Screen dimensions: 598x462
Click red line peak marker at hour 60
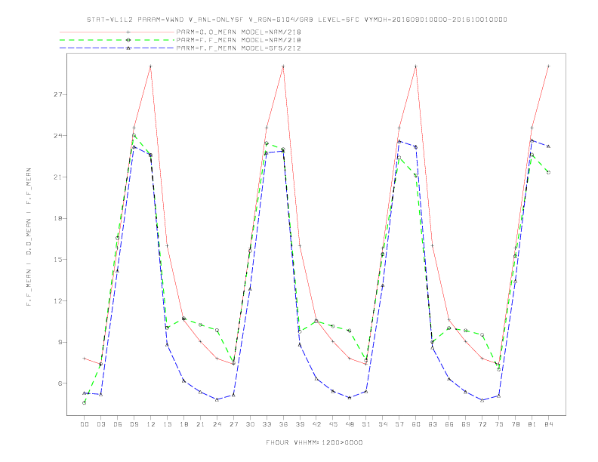[x=416, y=66]
